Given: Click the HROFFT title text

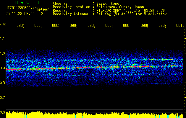Looking at the screenshot, I should pos(30,2).
